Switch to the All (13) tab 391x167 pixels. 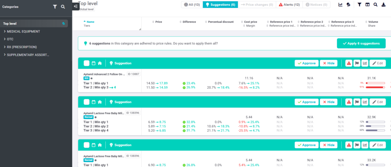click(x=192, y=5)
